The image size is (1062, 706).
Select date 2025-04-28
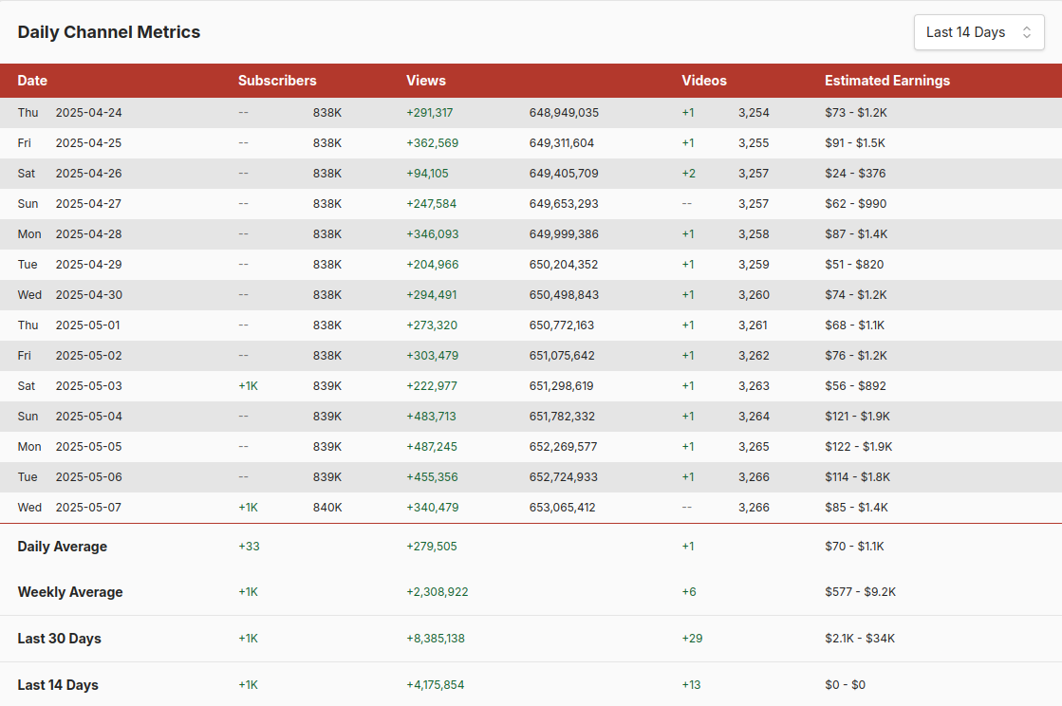tap(88, 234)
